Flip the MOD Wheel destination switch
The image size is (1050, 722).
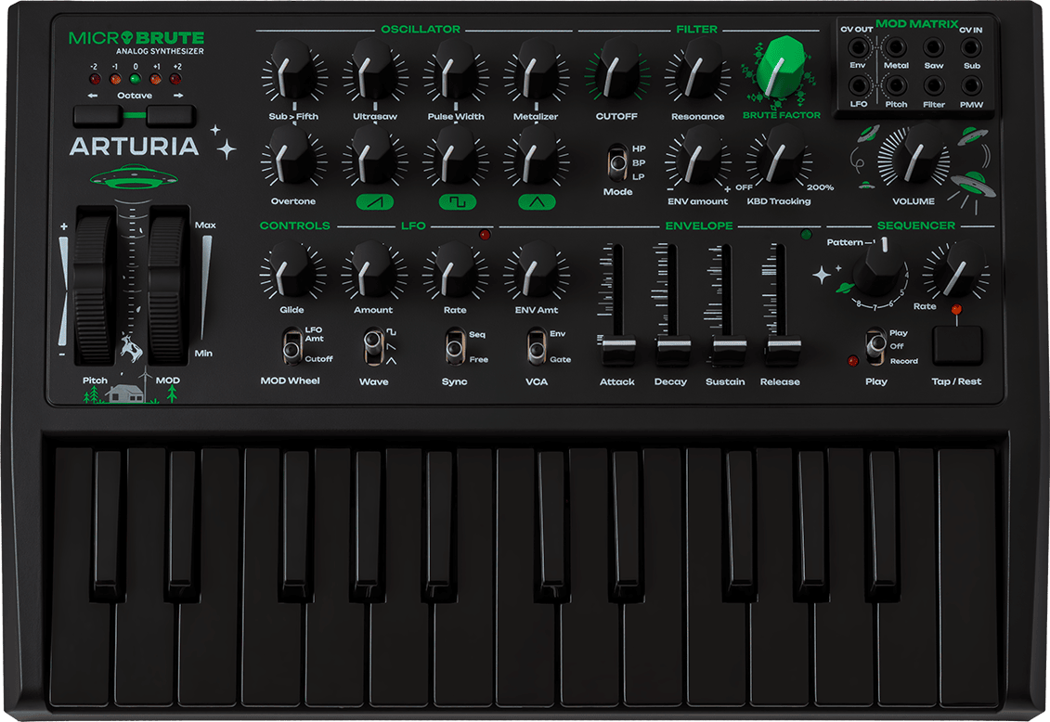click(x=292, y=346)
